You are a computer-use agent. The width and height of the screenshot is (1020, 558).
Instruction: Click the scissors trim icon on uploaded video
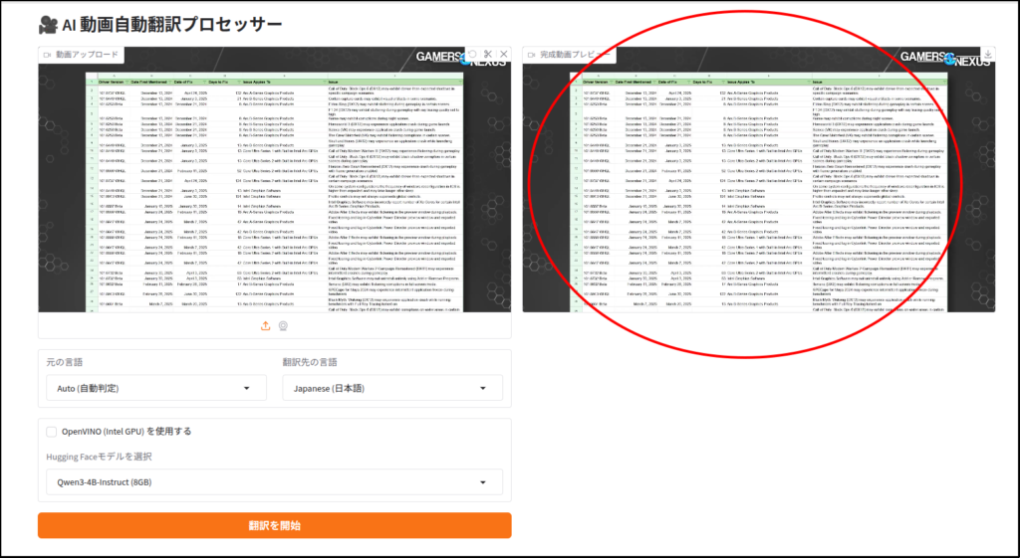click(x=487, y=54)
